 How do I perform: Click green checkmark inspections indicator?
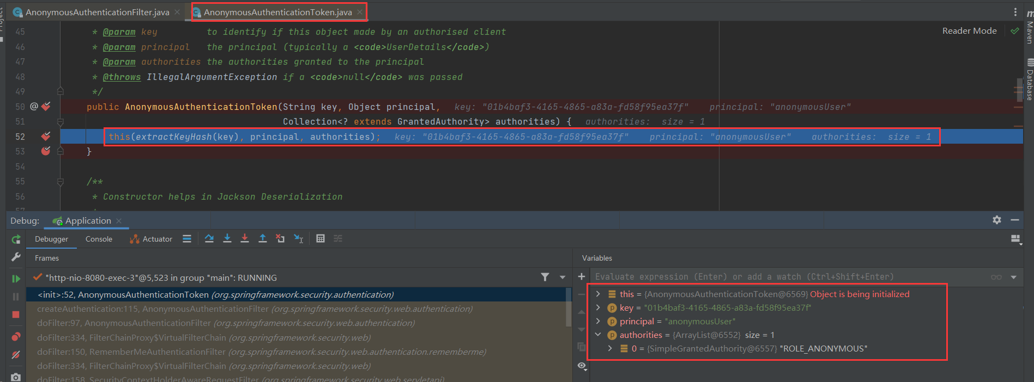pyautogui.click(x=1014, y=31)
